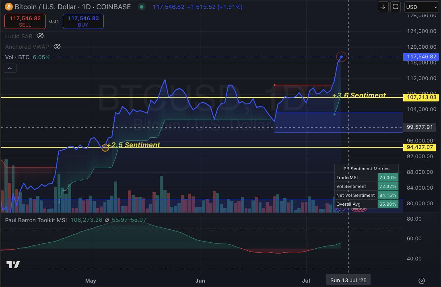Screen dimensions: 441x287
Task: Open the USD currency dropdown
Action: tap(421, 7)
